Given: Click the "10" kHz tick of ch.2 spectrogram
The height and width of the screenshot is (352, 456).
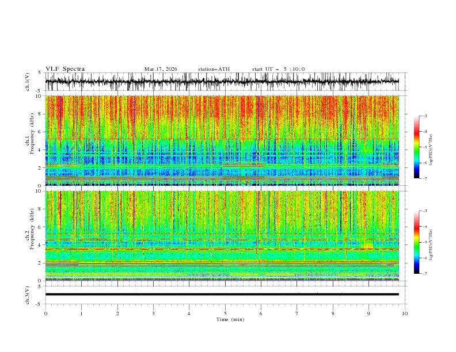Looking at the screenshot, I should (x=39, y=191).
